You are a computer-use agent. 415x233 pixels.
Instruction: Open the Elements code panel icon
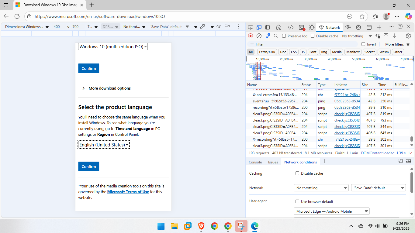pos(291,27)
